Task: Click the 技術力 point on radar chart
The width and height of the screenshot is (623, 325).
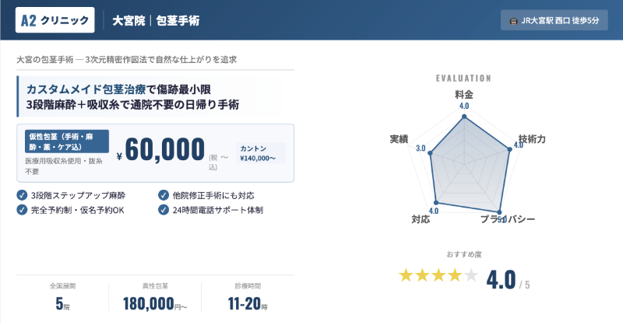Action: [511, 151]
